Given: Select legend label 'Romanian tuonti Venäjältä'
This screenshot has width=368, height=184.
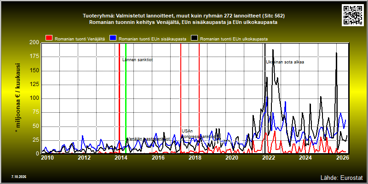Looking at the screenshot, I should coord(80,39).
